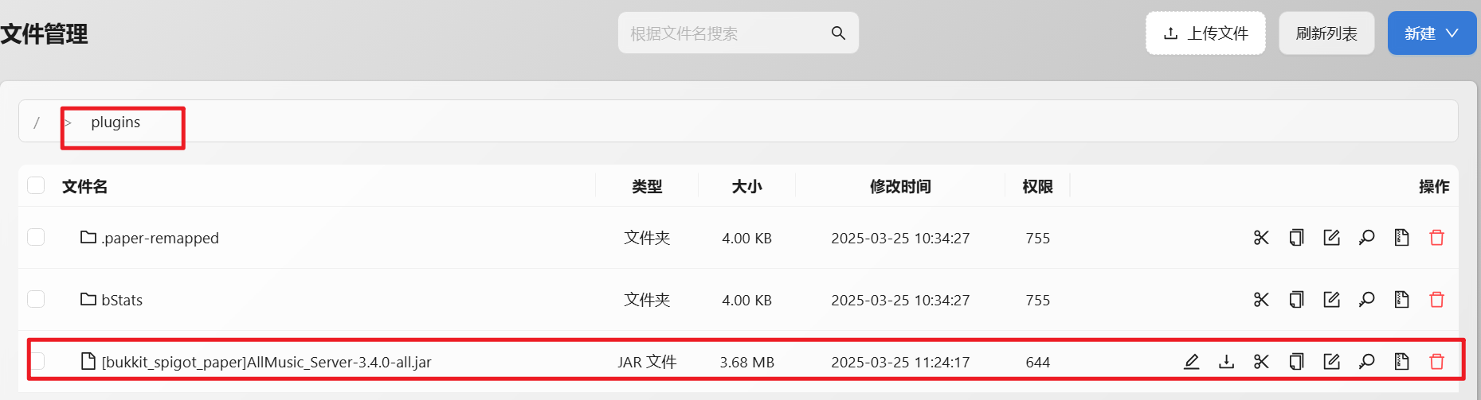Screen dimensions: 1481x400
Task: Go to root path in breadcrumb
Action: 37,122
